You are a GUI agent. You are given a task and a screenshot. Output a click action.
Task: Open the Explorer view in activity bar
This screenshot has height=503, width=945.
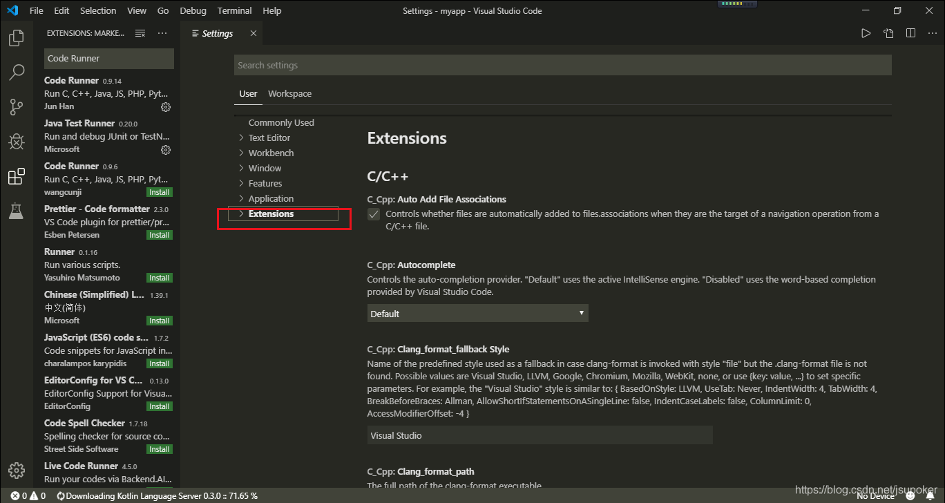pos(17,37)
